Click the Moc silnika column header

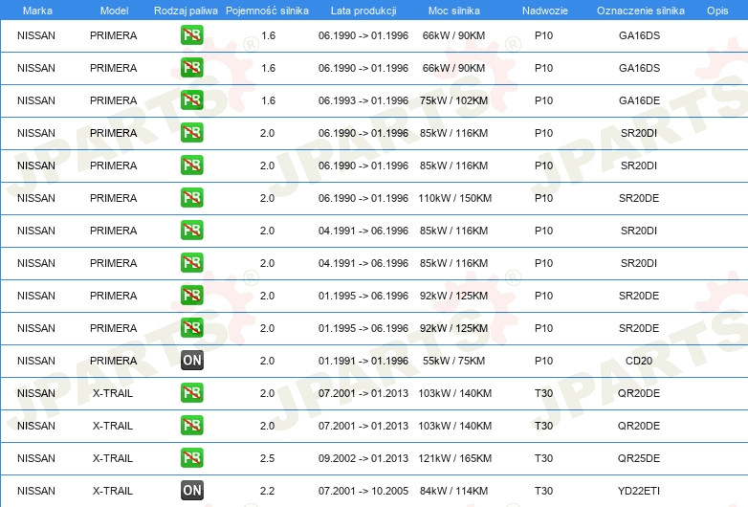[x=453, y=11]
